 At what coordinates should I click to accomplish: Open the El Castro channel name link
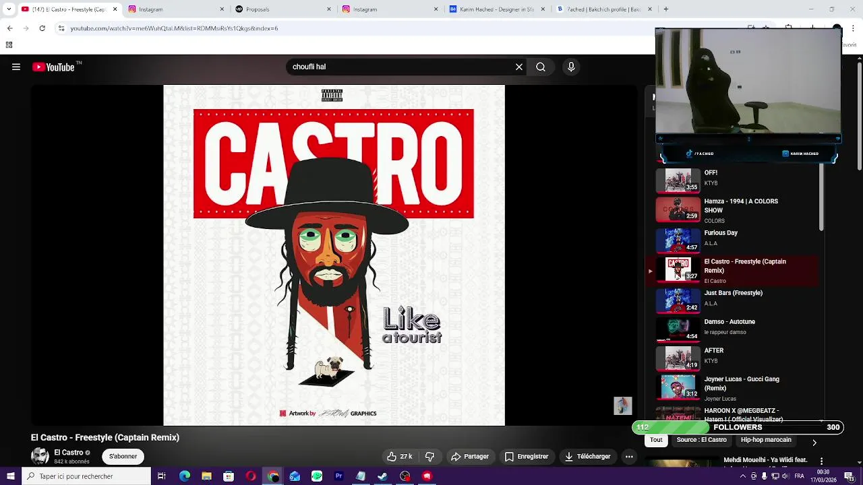(x=69, y=453)
